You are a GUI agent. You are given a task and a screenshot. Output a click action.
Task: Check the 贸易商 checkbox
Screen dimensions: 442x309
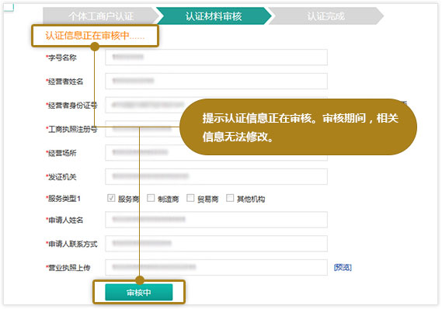[190, 198]
